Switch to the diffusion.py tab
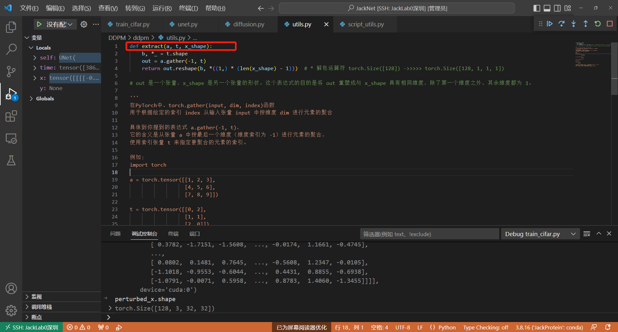This screenshot has height=332, width=618. tap(248, 24)
